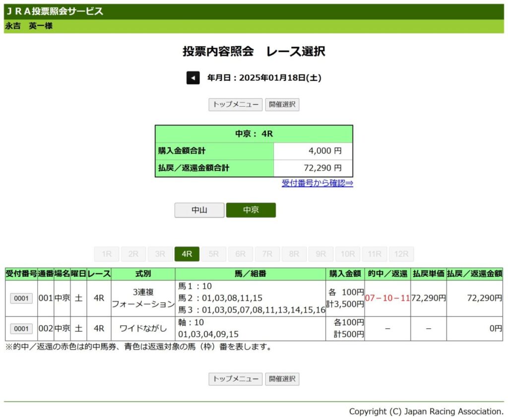Select the 中京 racecourse tab

(x=251, y=210)
